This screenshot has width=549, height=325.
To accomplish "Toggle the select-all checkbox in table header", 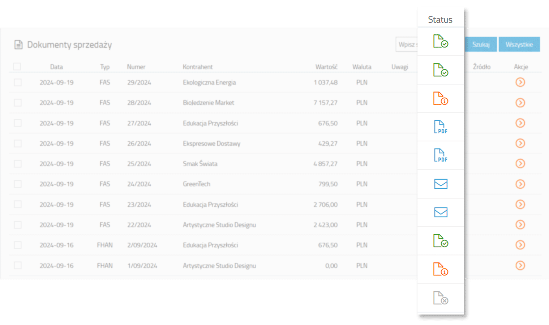I will [17, 67].
